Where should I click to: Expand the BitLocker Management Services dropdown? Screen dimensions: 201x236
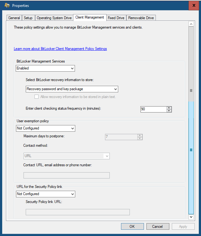[x=45, y=68]
